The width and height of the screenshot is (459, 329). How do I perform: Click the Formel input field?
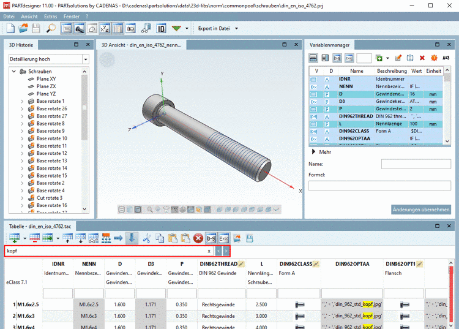pos(379,186)
